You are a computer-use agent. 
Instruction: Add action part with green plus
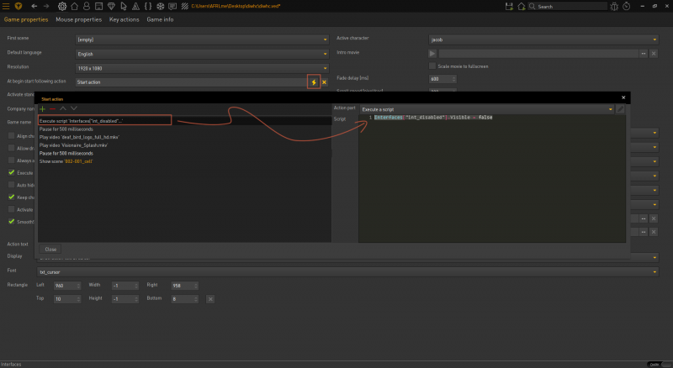[42, 108]
